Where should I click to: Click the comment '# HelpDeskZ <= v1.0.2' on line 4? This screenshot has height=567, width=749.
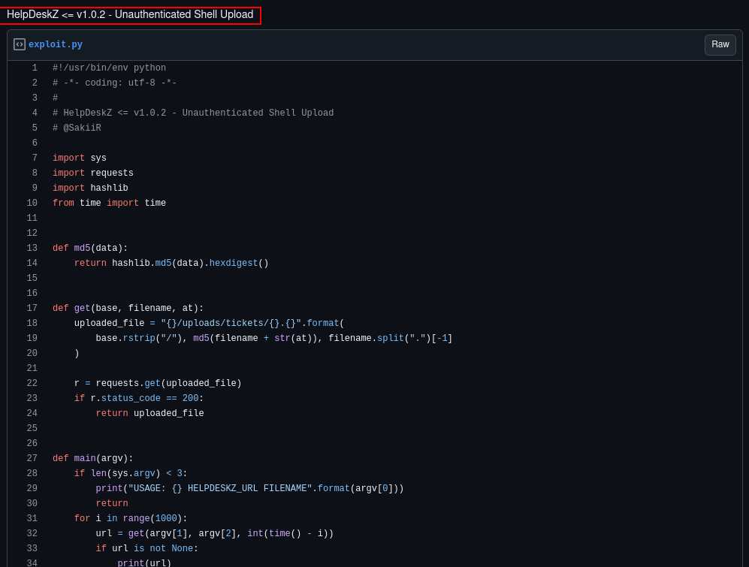[x=193, y=113]
